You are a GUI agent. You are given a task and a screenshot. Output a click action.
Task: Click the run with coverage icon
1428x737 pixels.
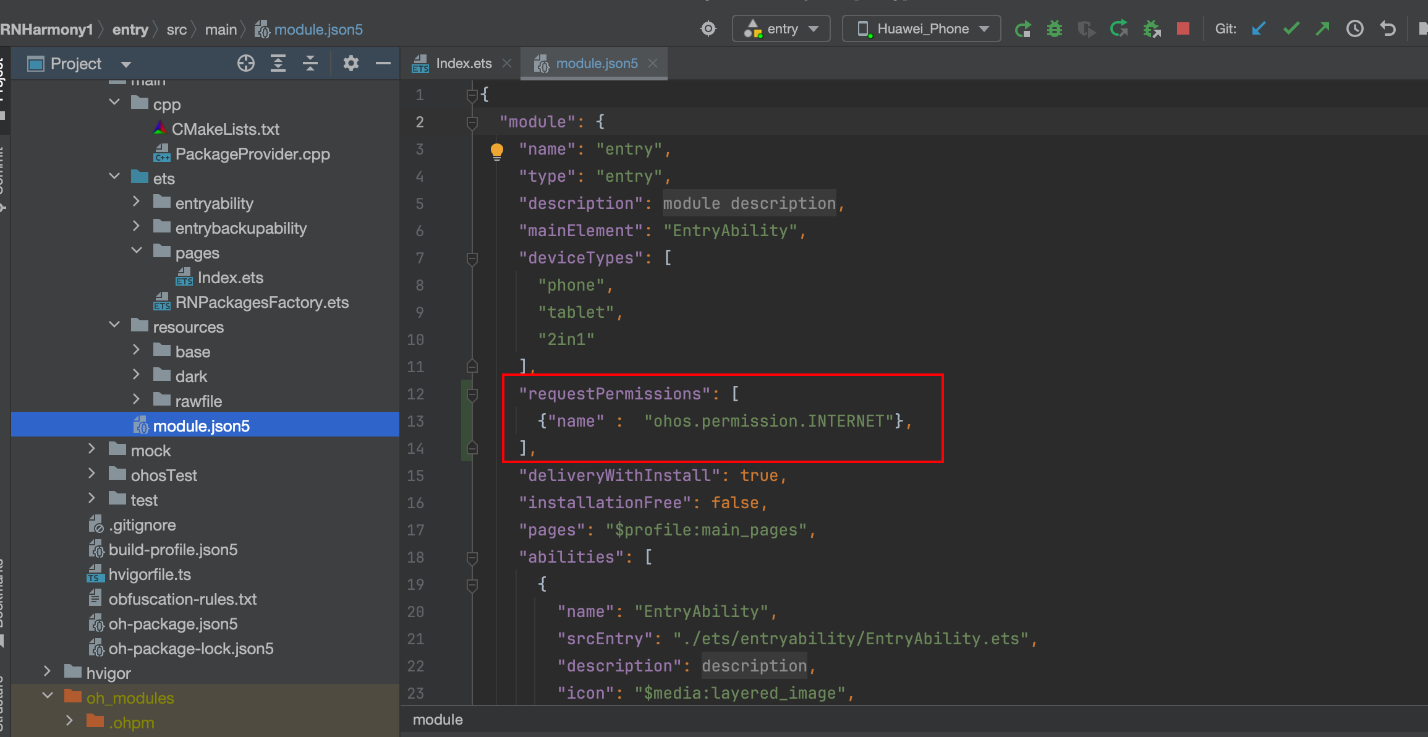point(1086,29)
